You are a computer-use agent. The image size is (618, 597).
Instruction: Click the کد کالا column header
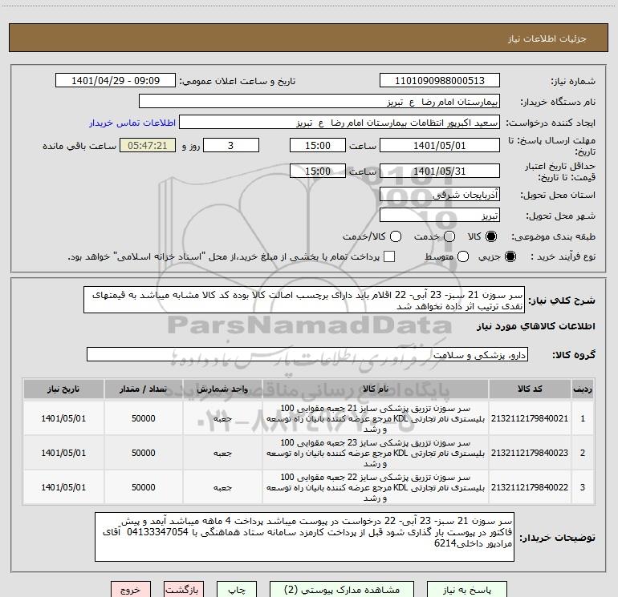[530, 389]
